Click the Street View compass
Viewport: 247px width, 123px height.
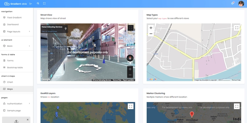tap(130, 58)
